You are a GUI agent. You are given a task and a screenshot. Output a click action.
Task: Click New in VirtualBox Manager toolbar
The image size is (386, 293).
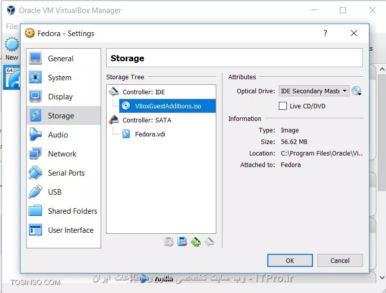(x=12, y=49)
